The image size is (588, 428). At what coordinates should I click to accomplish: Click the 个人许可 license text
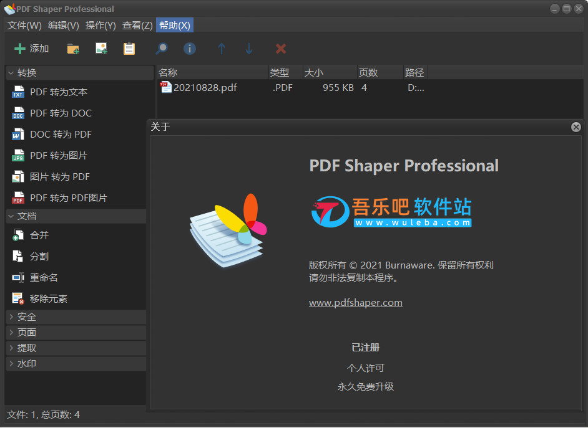[366, 368]
